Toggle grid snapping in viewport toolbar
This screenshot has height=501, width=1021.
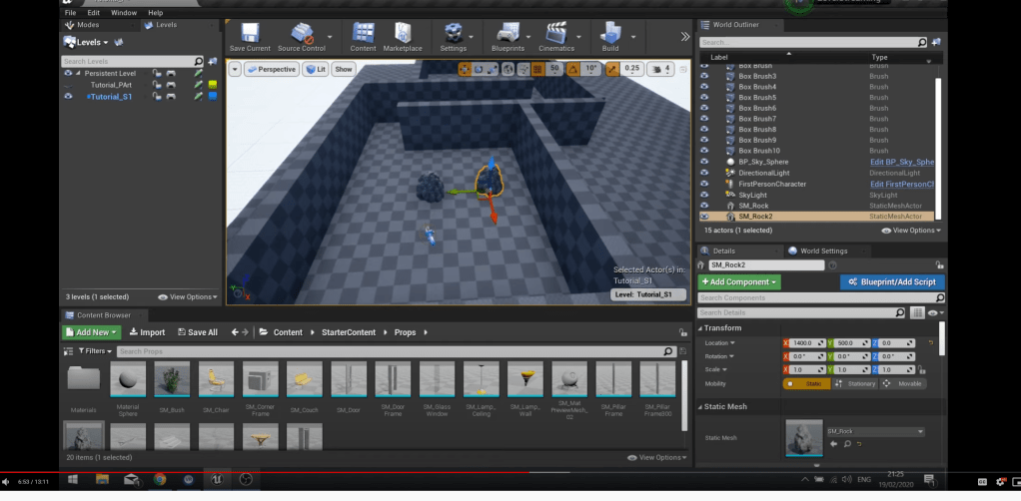[537, 69]
